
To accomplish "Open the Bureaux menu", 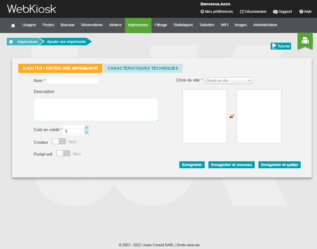I will pos(67,25).
